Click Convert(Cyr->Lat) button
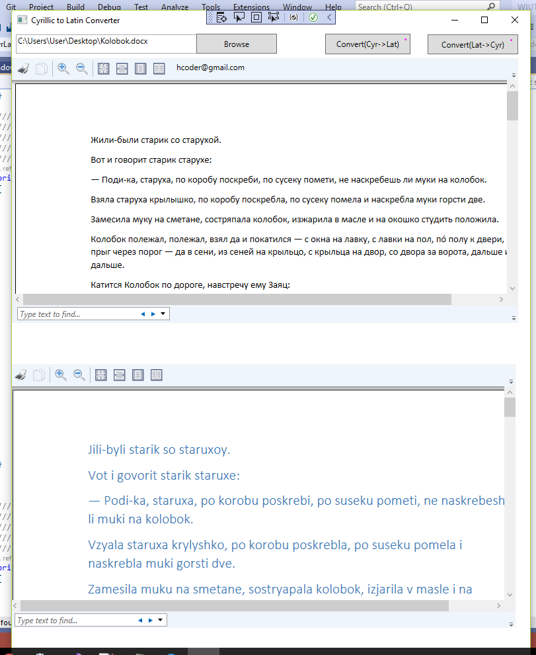The width and height of the screenshot is (536, 655). (367, 44)
